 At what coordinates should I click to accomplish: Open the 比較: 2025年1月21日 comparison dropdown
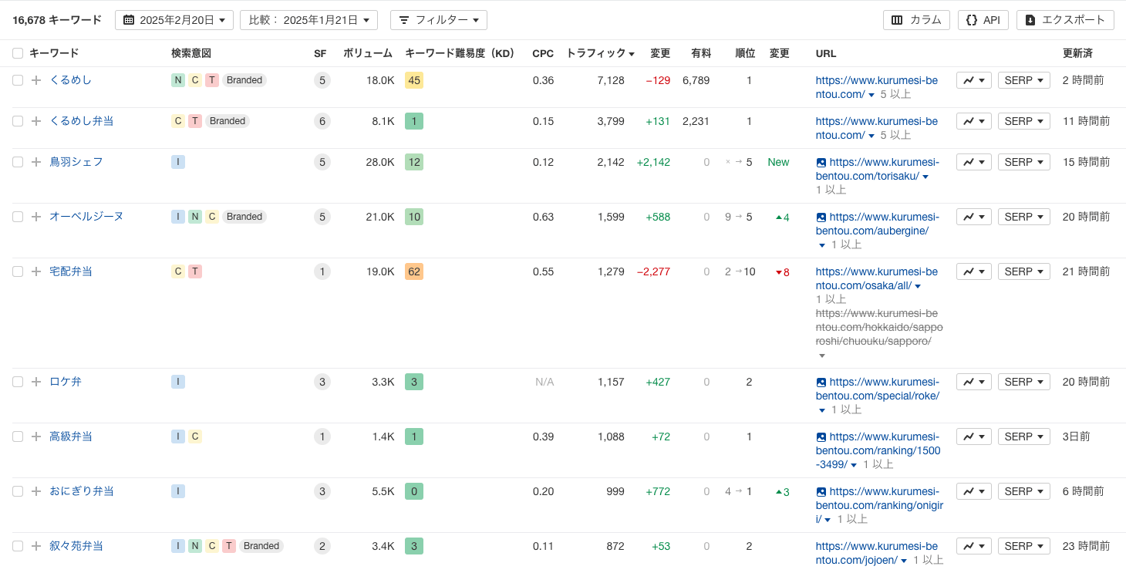[x=308, y=20]
